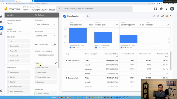Click the Step 3 Screen/Page view funnel bar
Screen dimensions: 177x99
click(129, 39)
